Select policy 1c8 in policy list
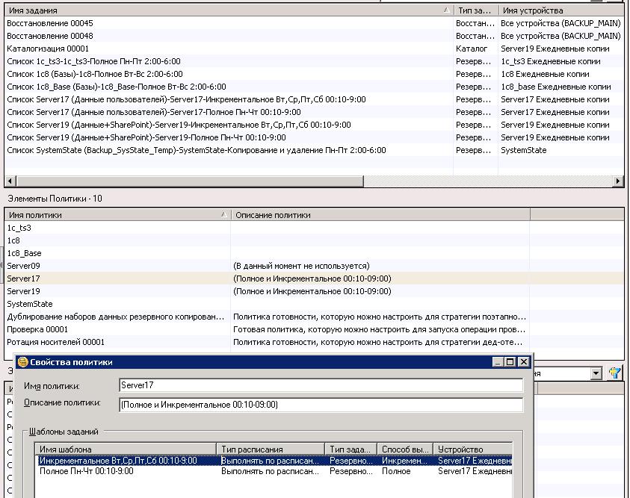The image size is (630, 498). click(13, 240)
